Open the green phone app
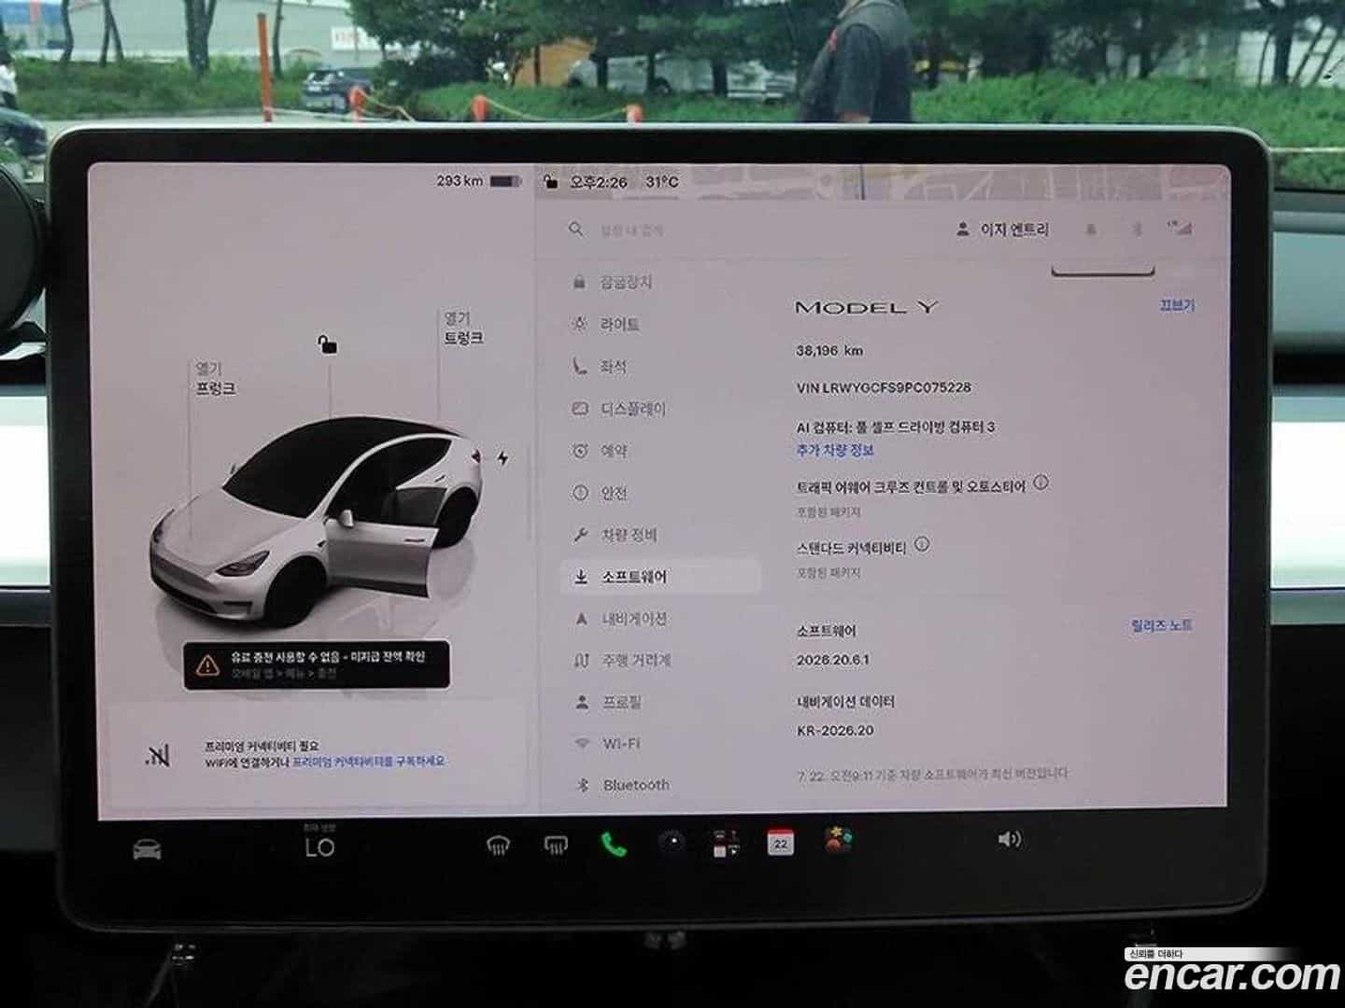 (x=614, y=845)
